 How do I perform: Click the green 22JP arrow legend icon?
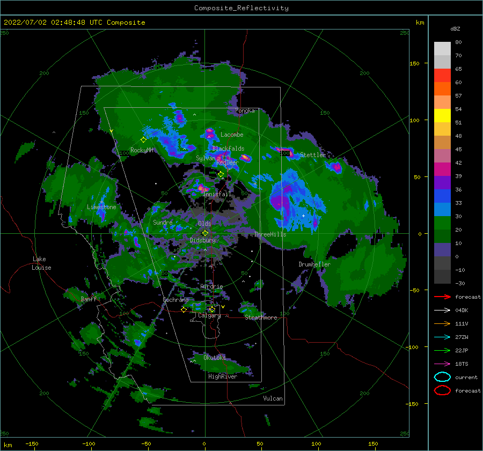(442, 350)
